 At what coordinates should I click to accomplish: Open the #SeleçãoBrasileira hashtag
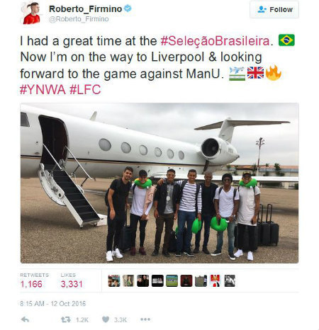coord(215,41)
